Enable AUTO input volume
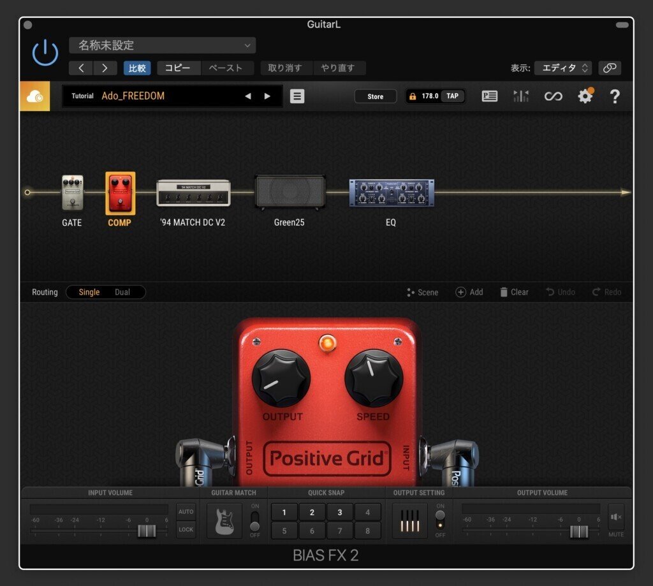The image size is (653, 586). point(186,511)
